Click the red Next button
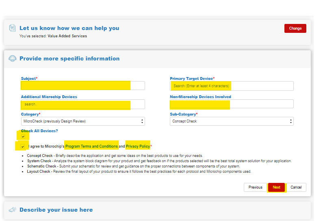Viewport: 323px width, 221px height. tap(276, 187)
